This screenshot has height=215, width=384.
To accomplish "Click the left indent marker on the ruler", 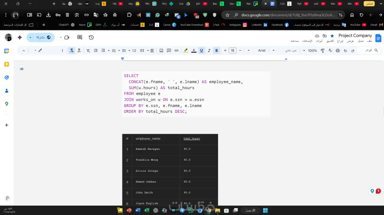I will 122,59.
